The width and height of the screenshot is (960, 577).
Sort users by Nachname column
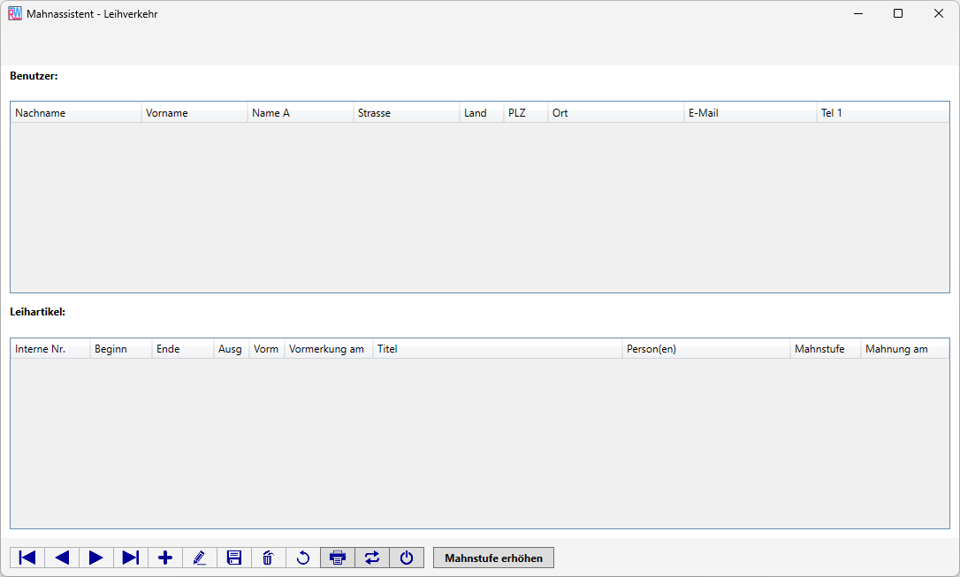pos(76,112)
